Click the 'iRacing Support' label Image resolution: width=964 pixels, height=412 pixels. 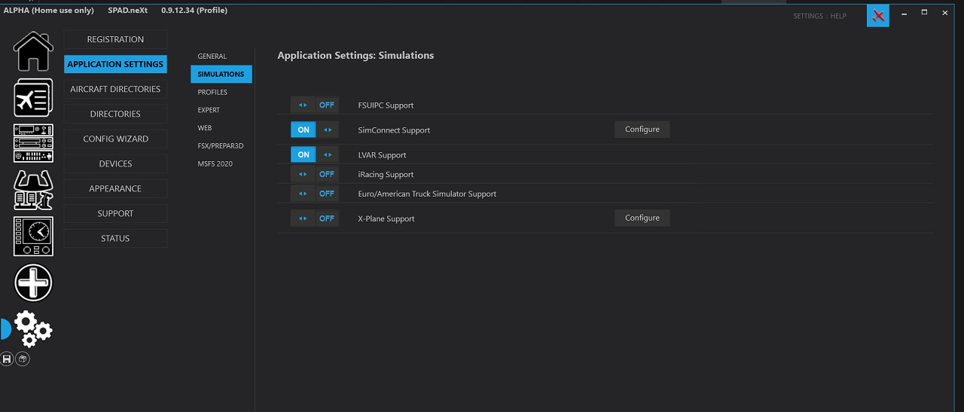[x=386, y=175]
